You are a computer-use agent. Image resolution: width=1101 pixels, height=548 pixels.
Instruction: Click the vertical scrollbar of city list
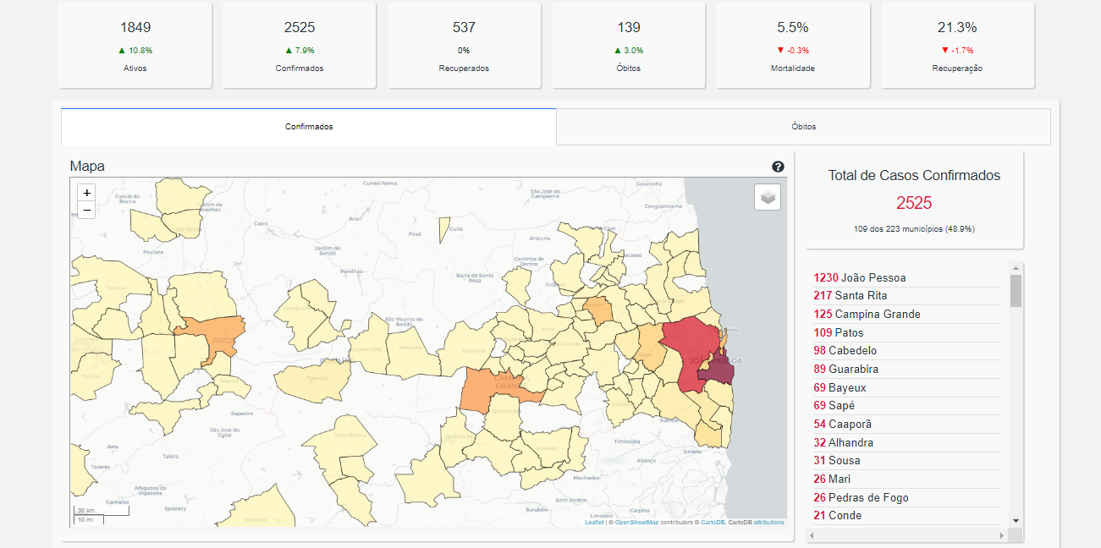(1016, 291)
